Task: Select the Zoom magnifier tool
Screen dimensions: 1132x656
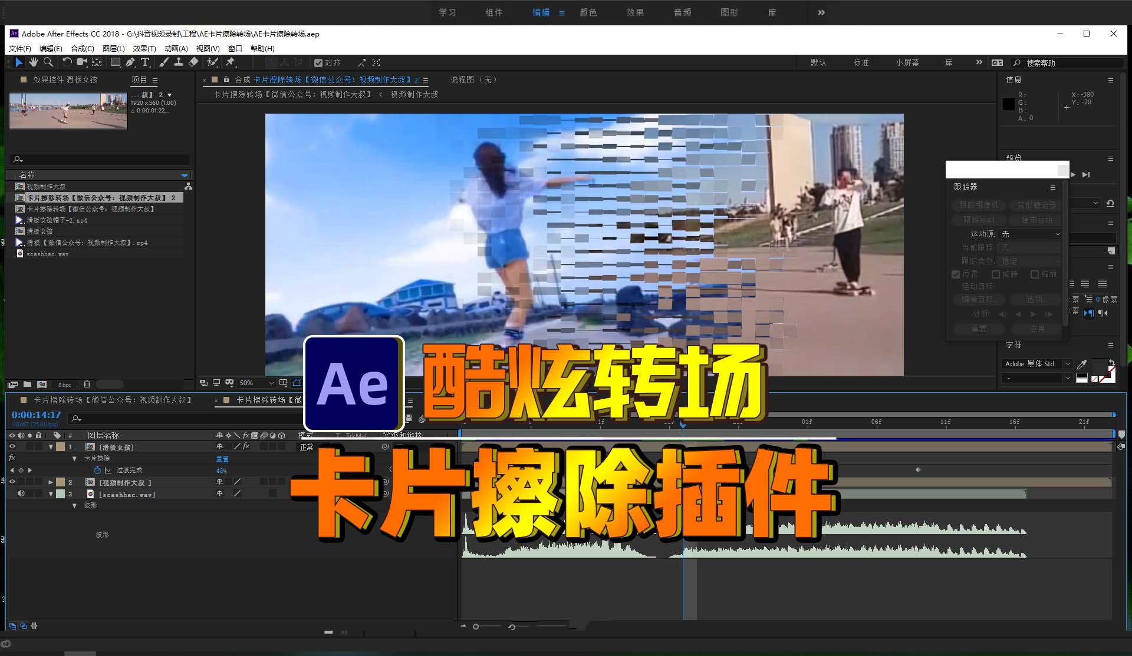Action: [x=48, y=62]
